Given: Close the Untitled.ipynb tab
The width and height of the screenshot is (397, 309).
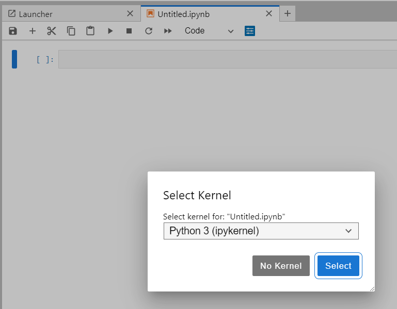Looking at the screenshot, I should (269, 13).
